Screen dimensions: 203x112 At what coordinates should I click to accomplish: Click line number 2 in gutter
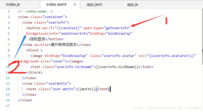pos(9,17)
